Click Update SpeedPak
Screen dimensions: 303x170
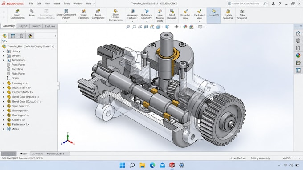[x=228, y=14]
